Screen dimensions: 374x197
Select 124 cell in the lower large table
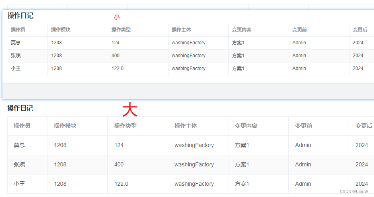click(119, 145)
